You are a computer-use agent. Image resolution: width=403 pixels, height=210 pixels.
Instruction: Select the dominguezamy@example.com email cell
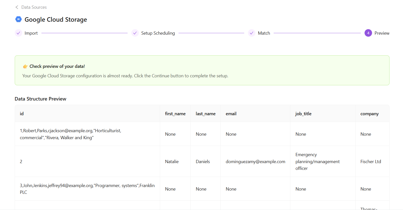(255, 162)
